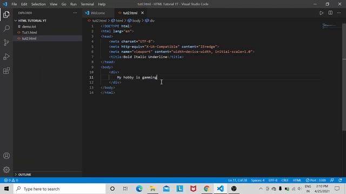Open the Edit menu
Viewport: 346px width, 194px height.
[24, 4]
